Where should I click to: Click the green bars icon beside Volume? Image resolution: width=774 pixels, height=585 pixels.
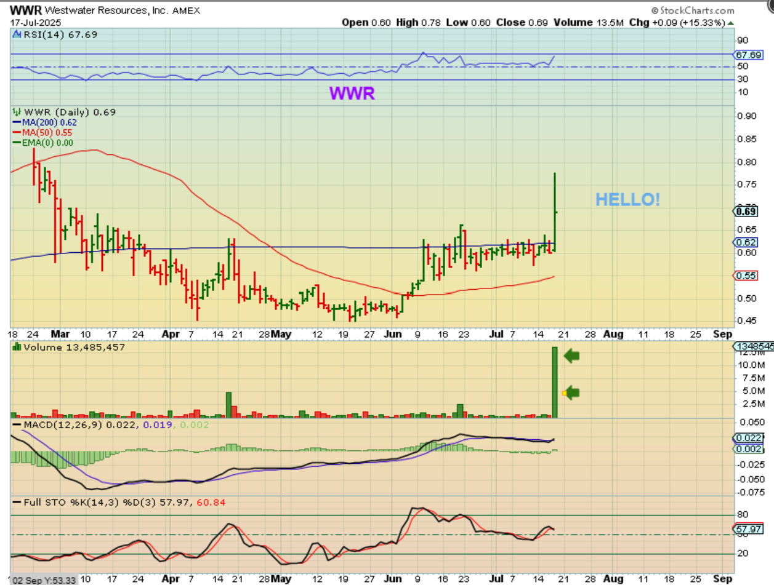[17, 348]
